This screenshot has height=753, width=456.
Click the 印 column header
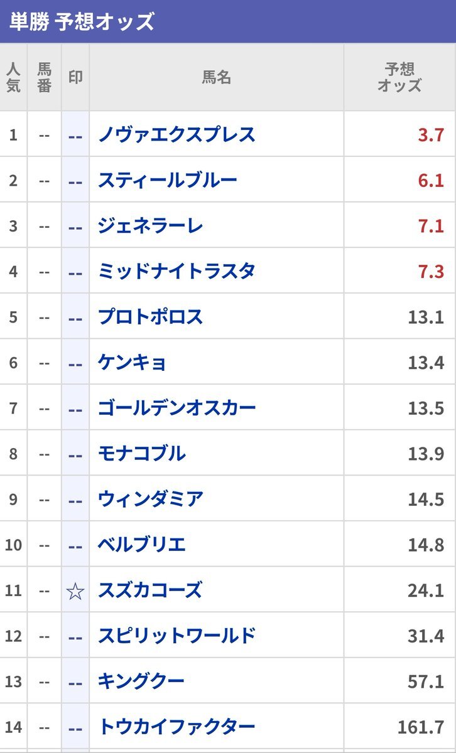pos(75,77)
